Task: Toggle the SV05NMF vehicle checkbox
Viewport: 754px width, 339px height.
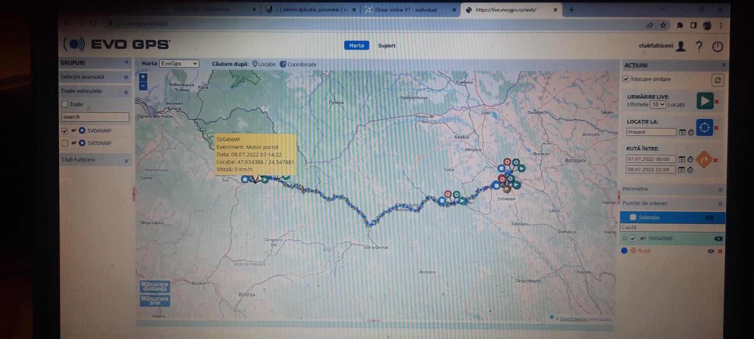Action: [65, 143]
